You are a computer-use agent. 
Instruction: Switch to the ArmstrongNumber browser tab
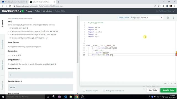15,2
